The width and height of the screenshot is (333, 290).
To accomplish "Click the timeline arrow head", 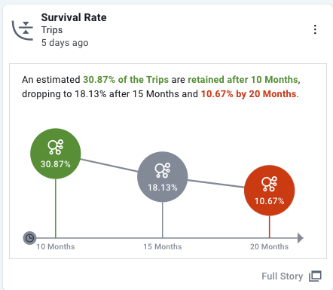I will click(x=301, y=238).
